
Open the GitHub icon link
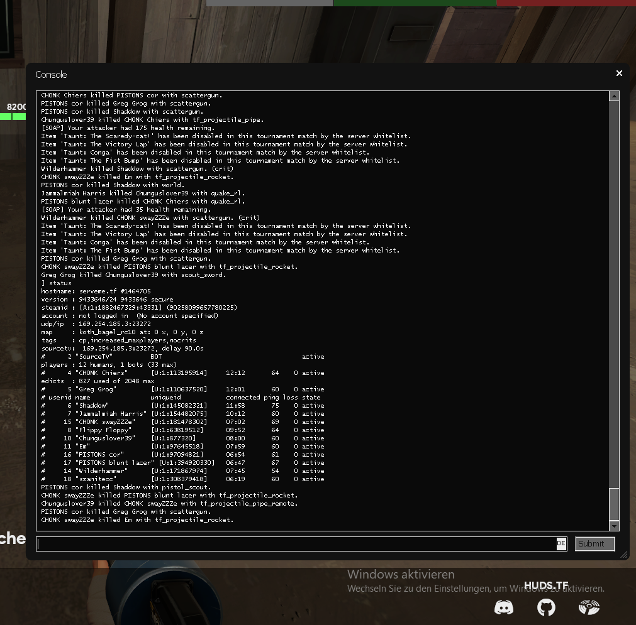coord(546,607)
